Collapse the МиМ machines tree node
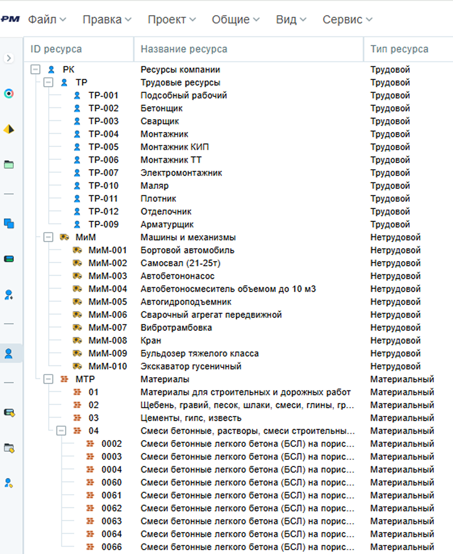This screenshot has width=453, height=554. tap(48, 237)
